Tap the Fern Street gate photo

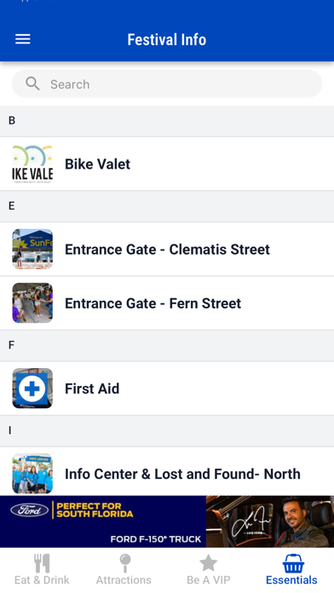point(32,303)
